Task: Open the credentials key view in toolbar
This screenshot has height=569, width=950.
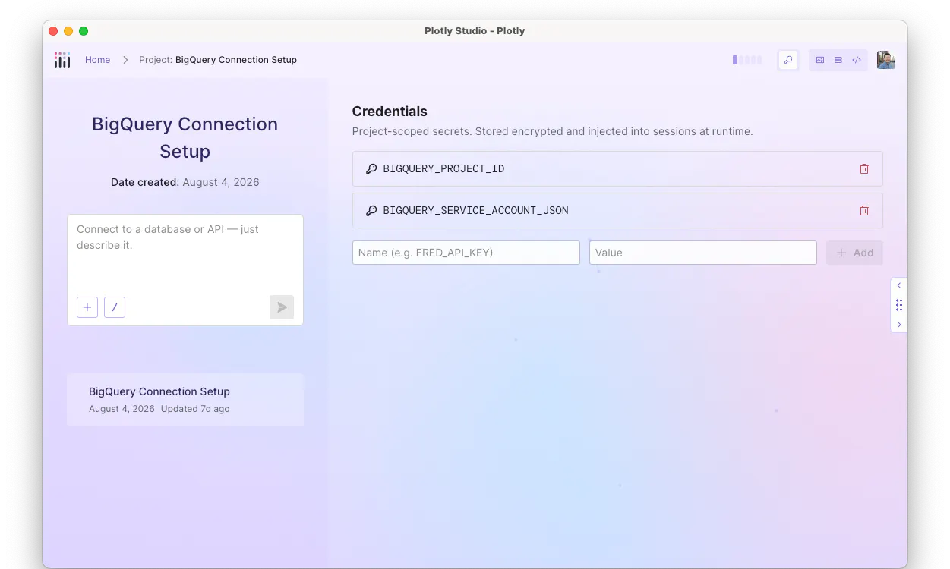Action: pyautogui.click(x=788, y=60)
